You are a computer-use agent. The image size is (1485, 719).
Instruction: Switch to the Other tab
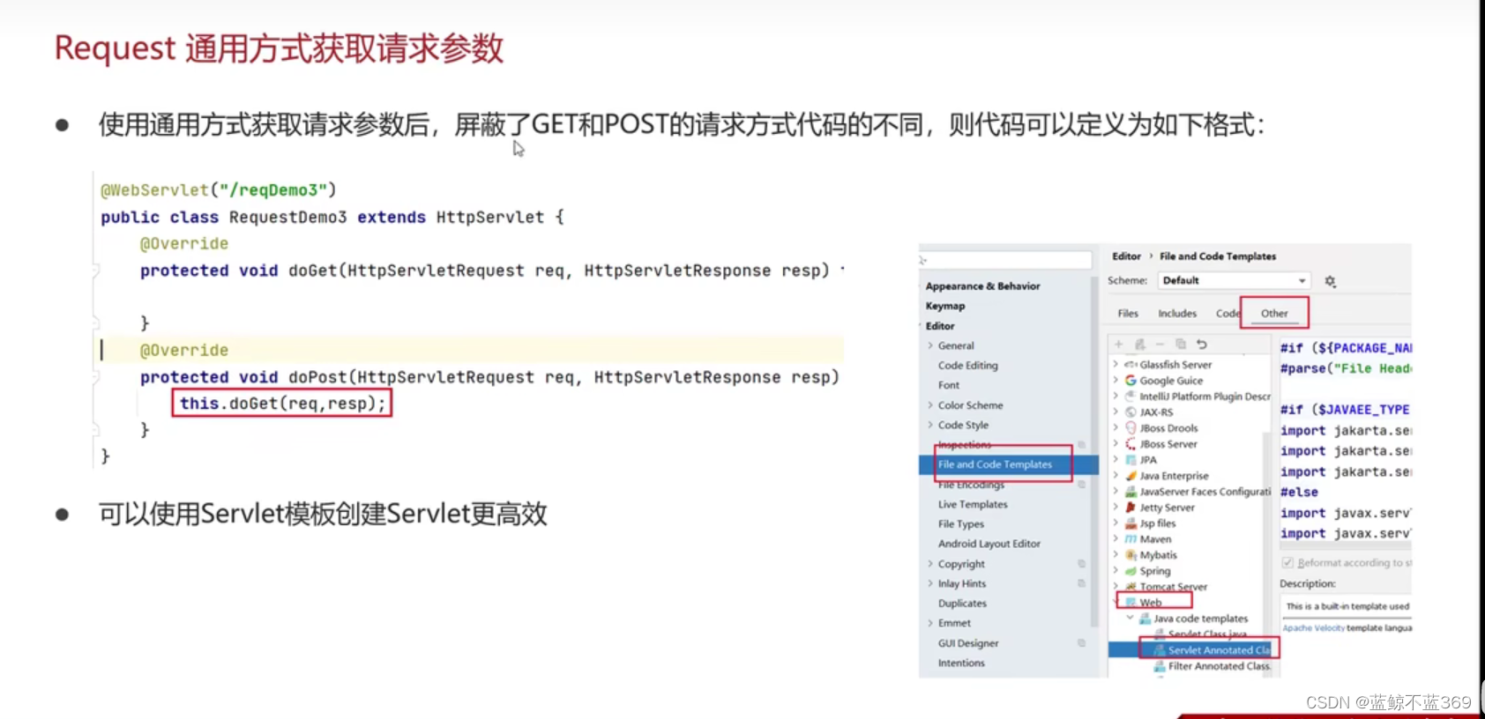(1274, 314)
